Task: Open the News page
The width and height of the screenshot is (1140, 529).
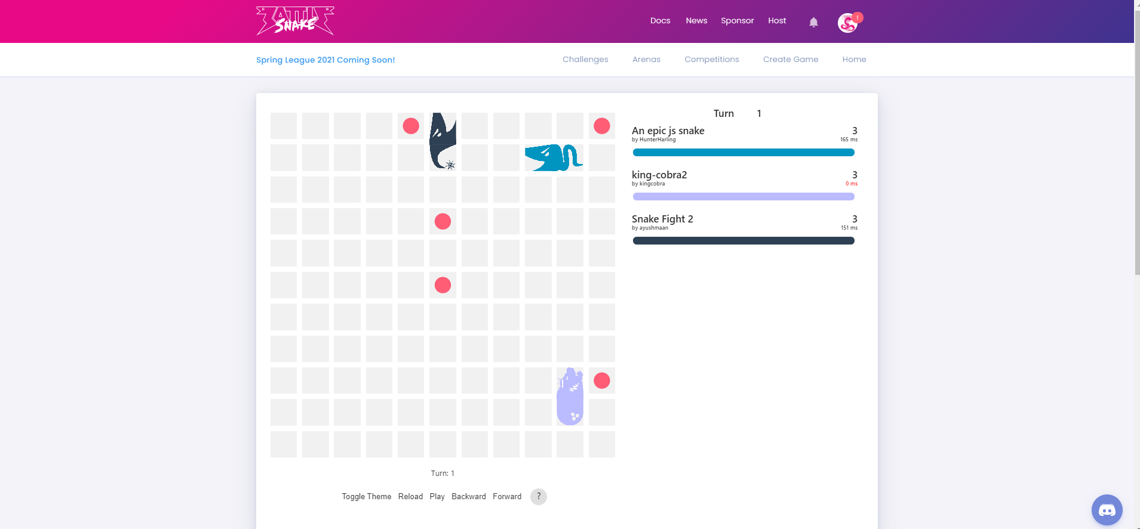Action: (x=696, y=21)
